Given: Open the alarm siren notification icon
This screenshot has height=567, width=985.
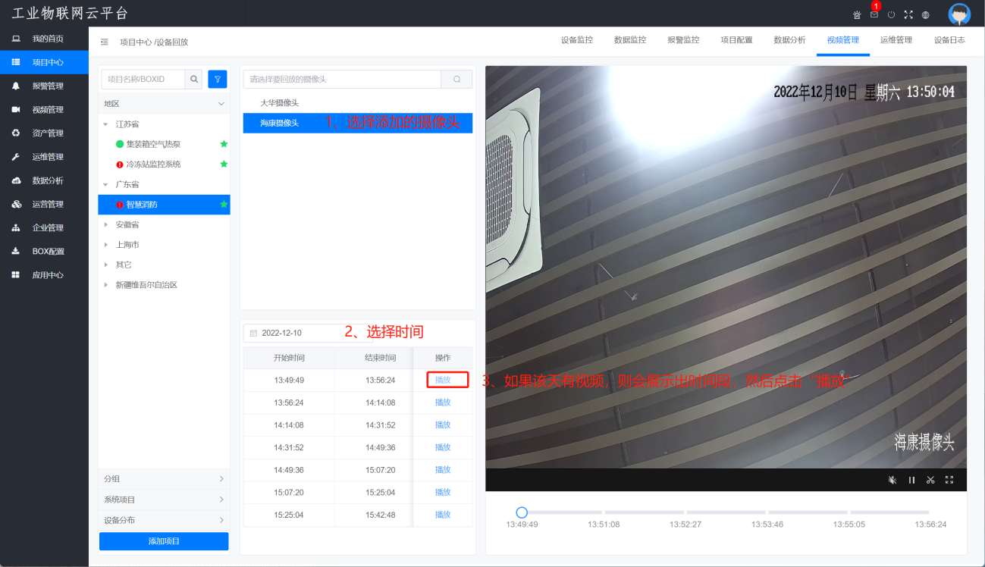Looking at the screenshot, I should tap(857, 14).
